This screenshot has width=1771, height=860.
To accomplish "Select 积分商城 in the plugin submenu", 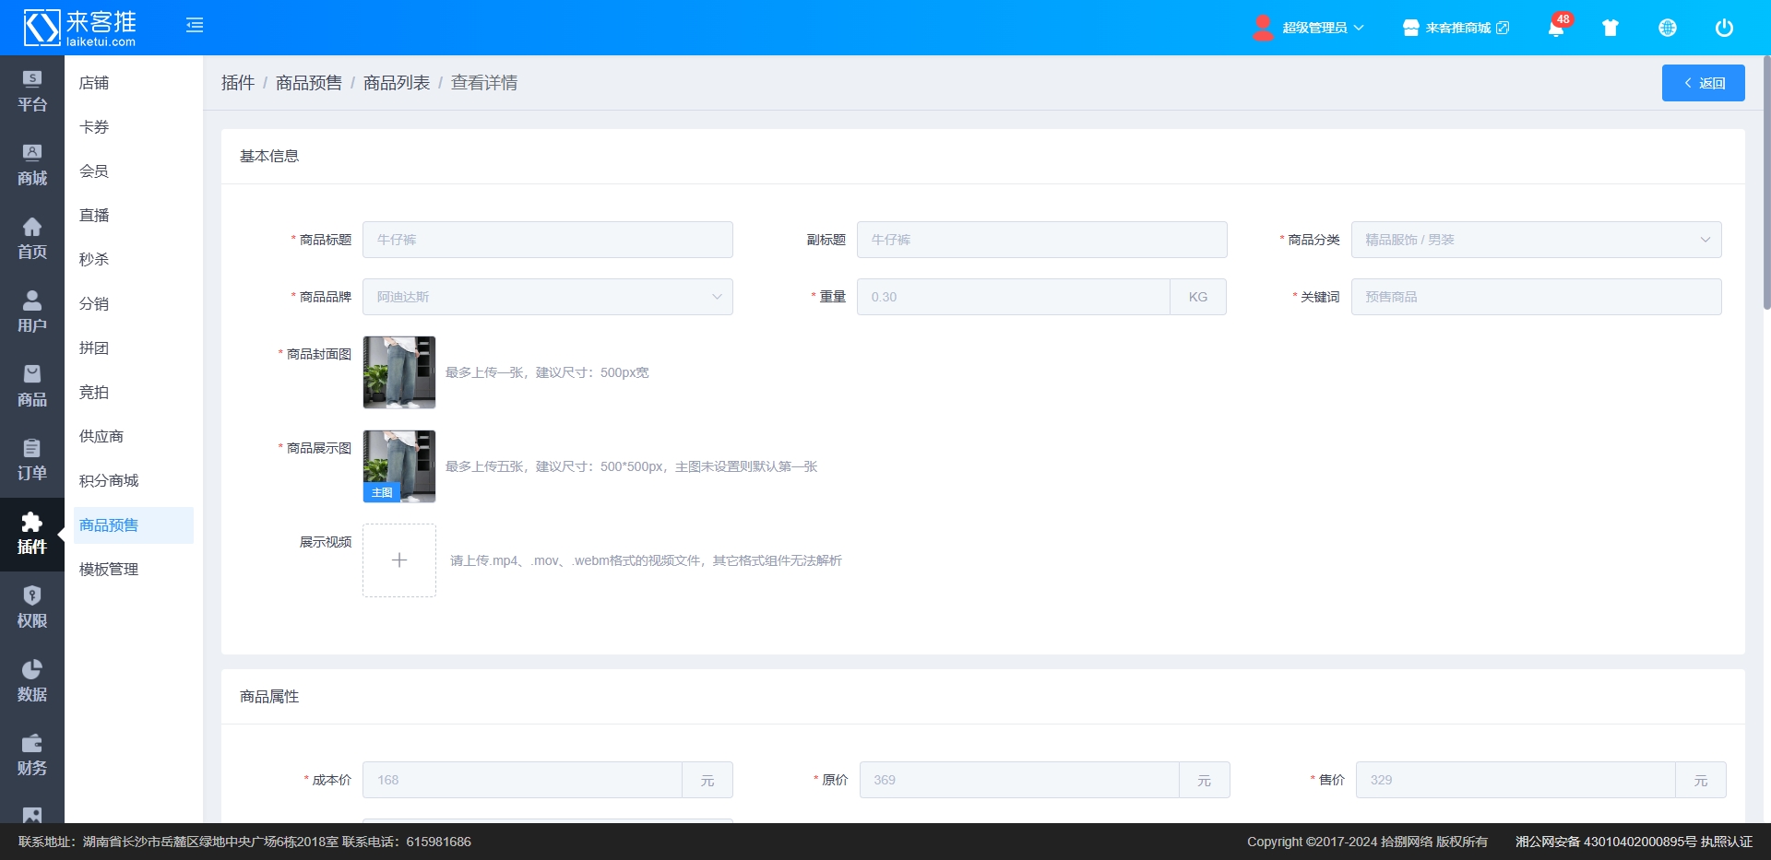I will click(x=109, y=481).
